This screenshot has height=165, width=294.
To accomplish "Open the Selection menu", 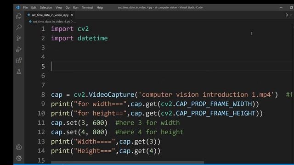I will click(46, 7).
